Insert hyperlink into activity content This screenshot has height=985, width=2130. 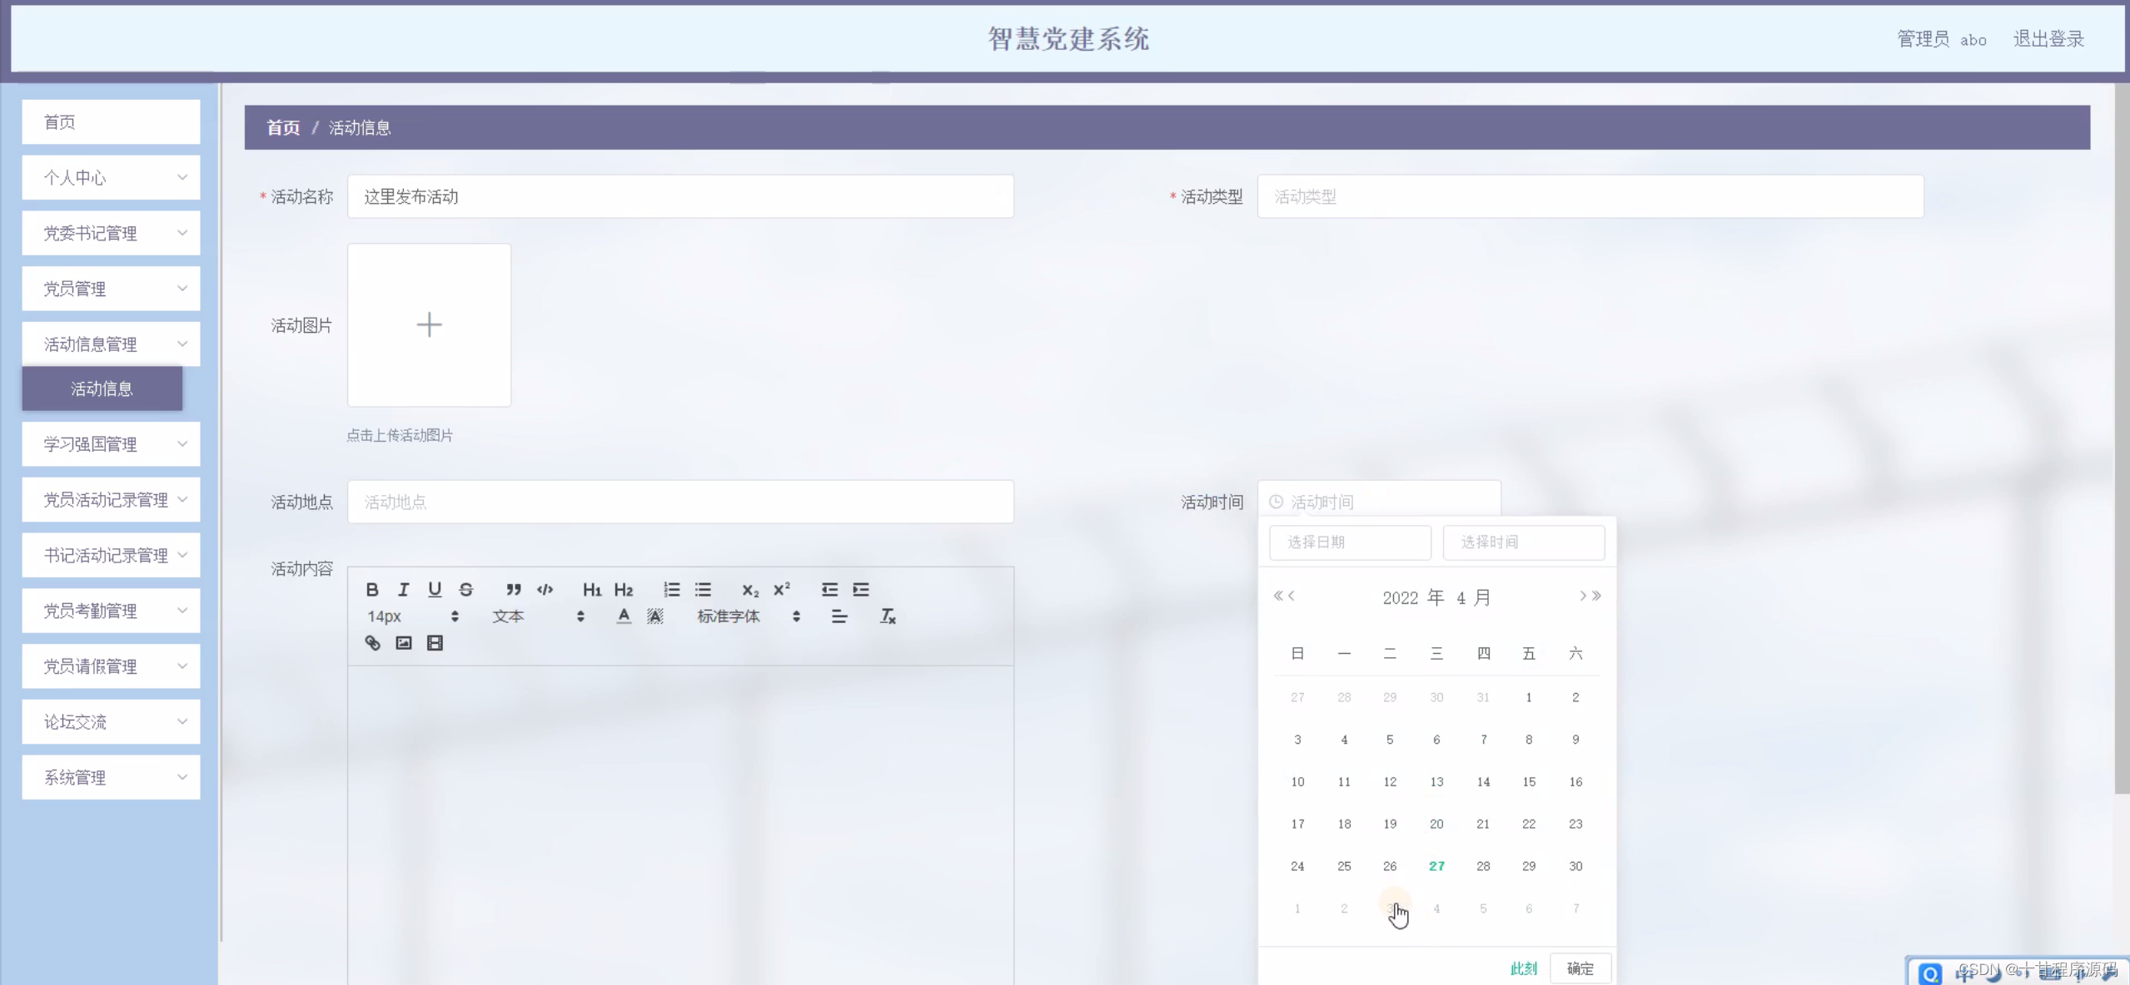pyautogui.click(x=372, y=642)
